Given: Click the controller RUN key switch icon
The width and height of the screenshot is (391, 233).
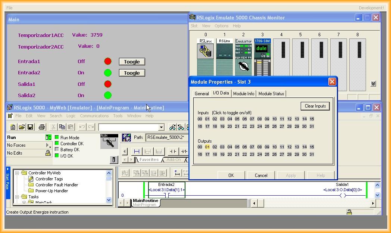Looking at the screenshot, I should (x=109, y=142).
